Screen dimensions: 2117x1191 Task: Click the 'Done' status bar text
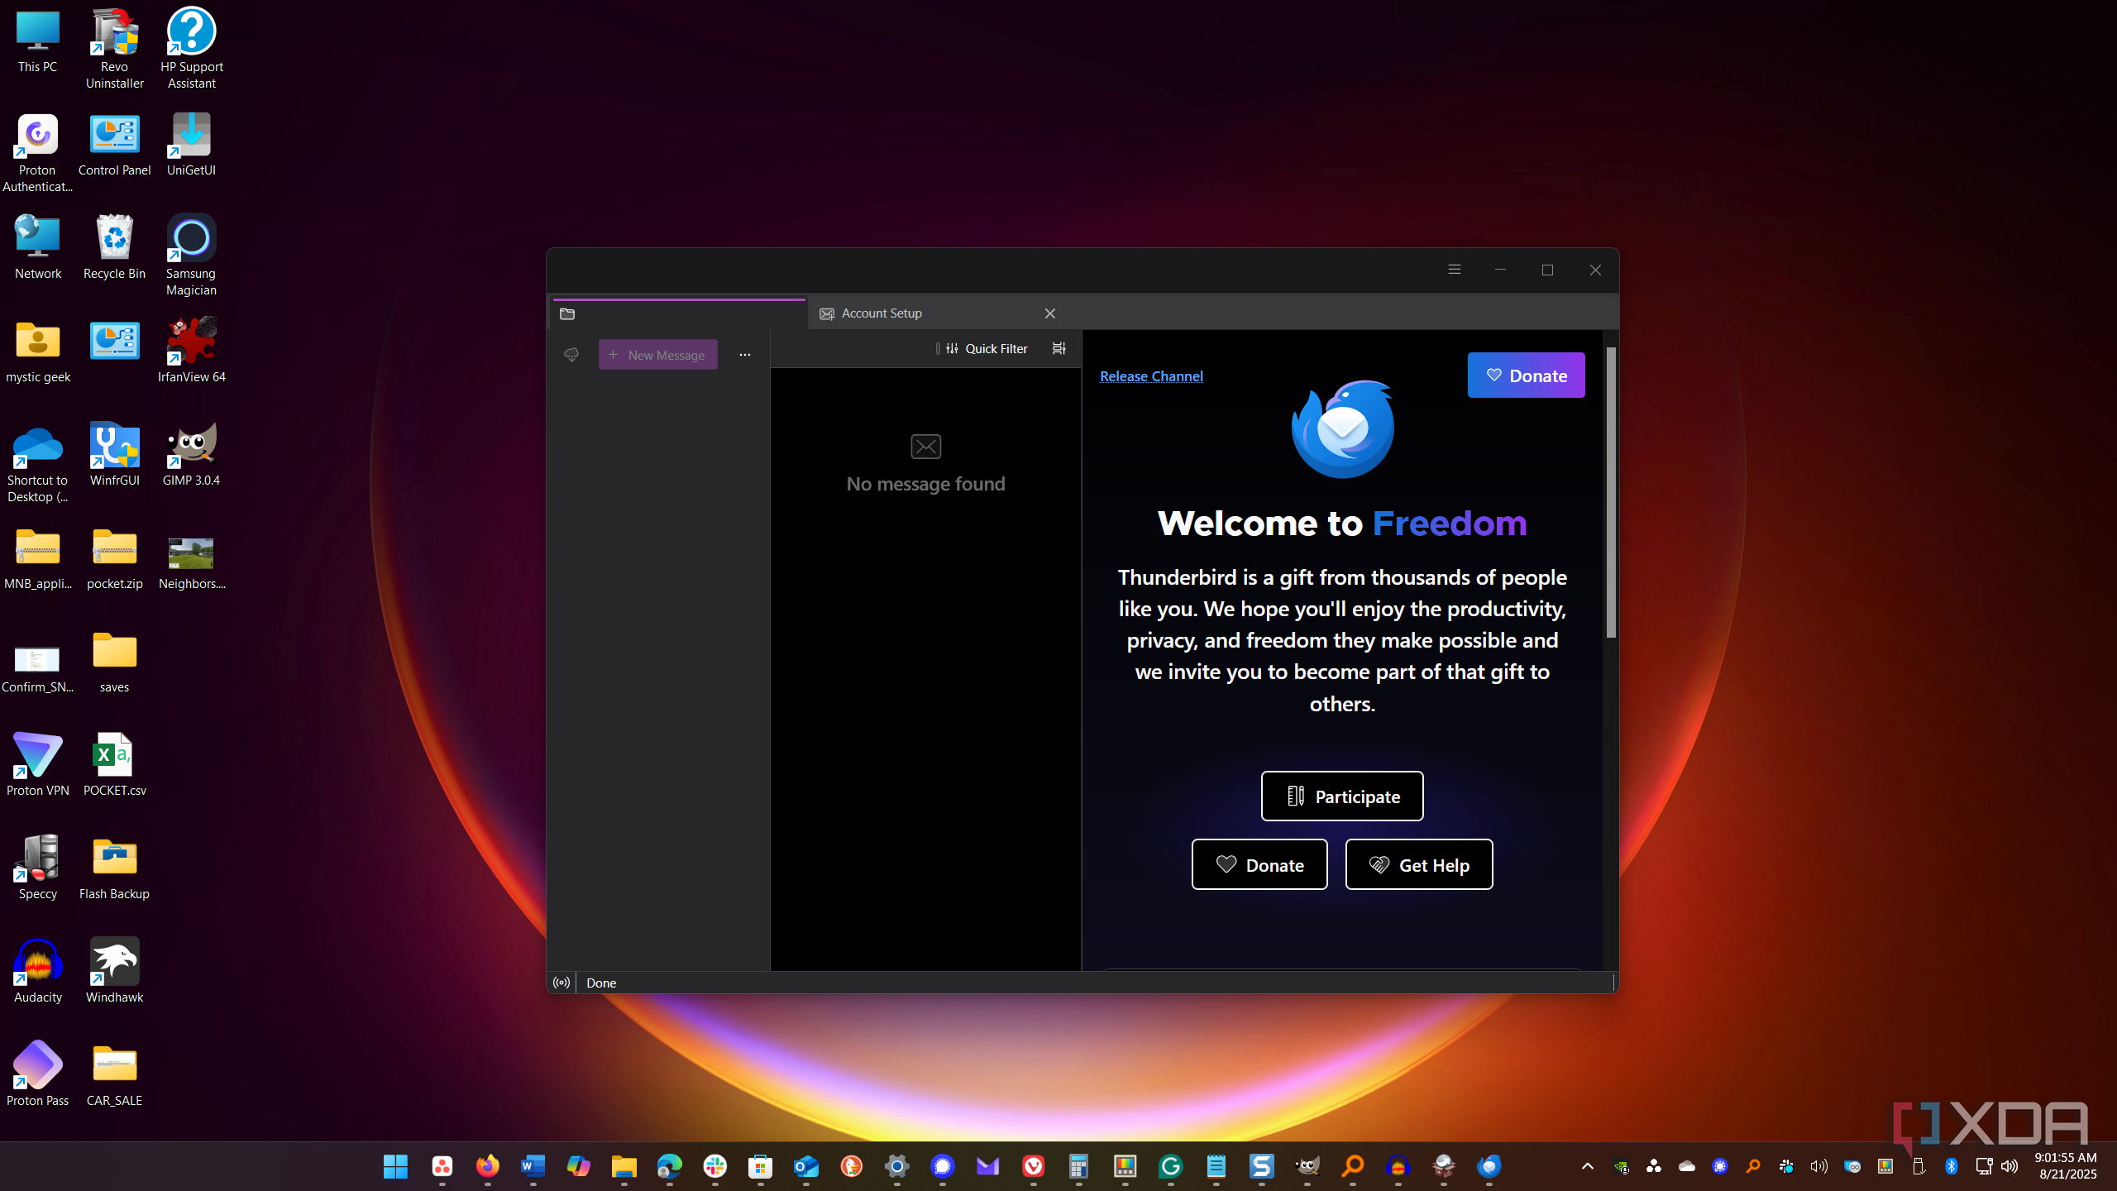point(601,983)
